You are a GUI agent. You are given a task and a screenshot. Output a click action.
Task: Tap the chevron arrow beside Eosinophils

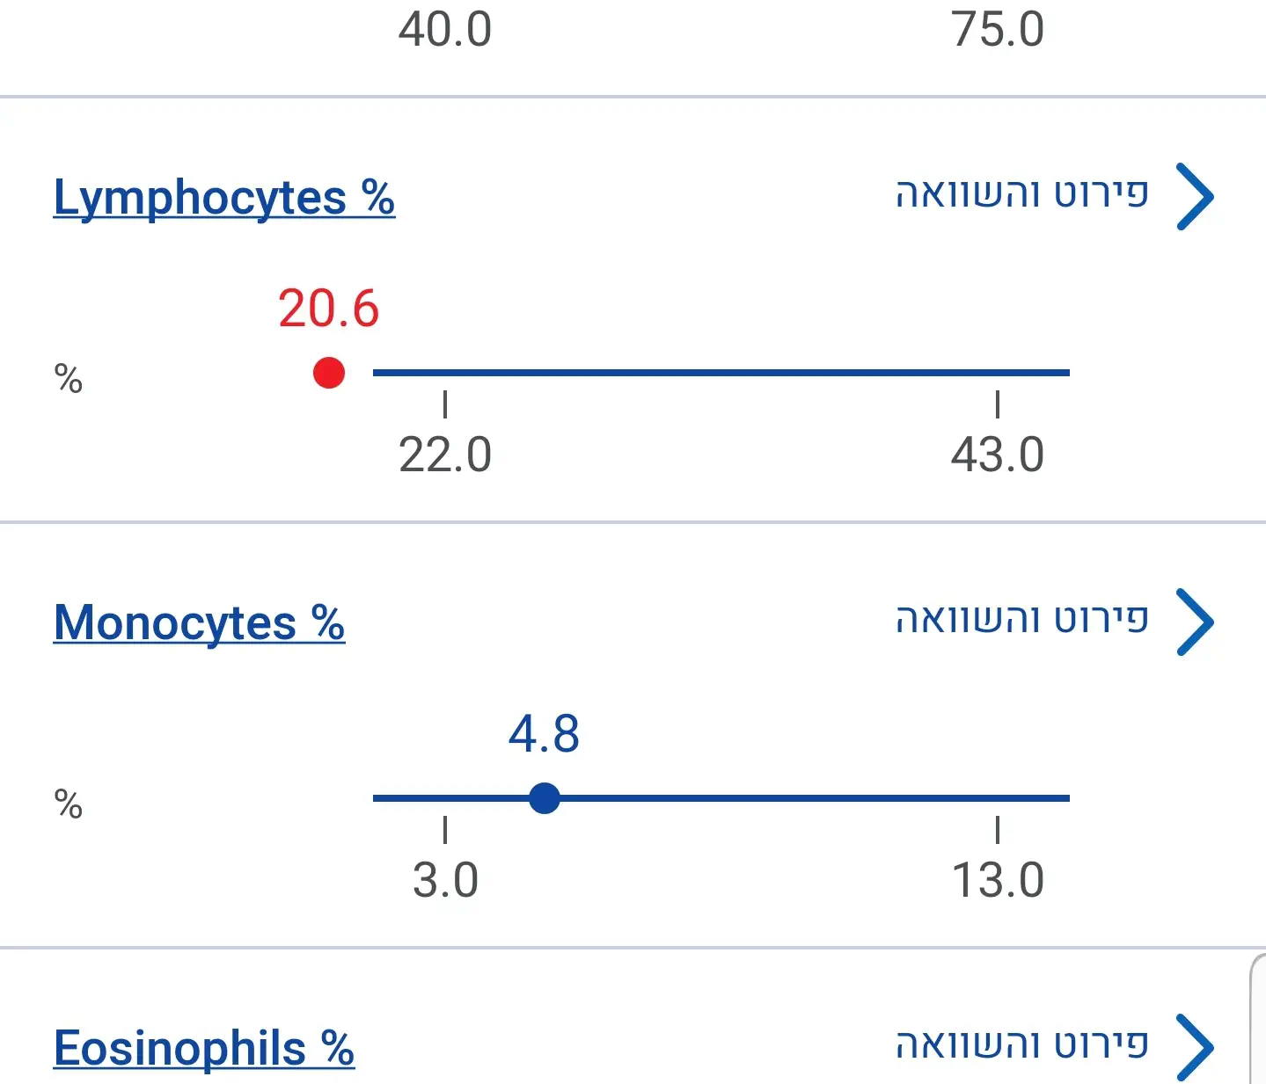1195,1047
